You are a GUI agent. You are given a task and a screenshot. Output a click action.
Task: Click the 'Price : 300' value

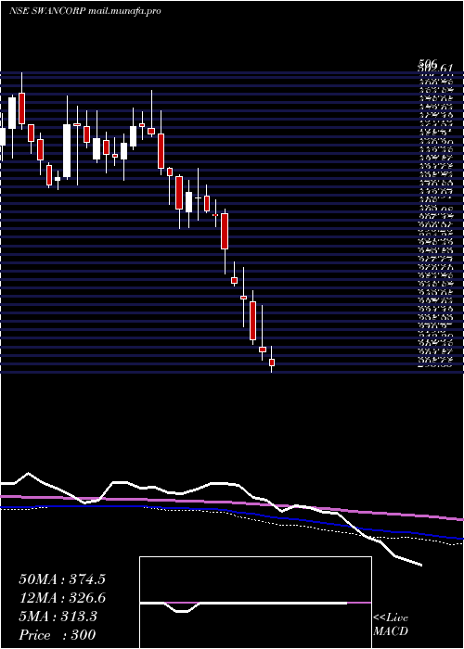pyautogui.click(x=58, y=635)
